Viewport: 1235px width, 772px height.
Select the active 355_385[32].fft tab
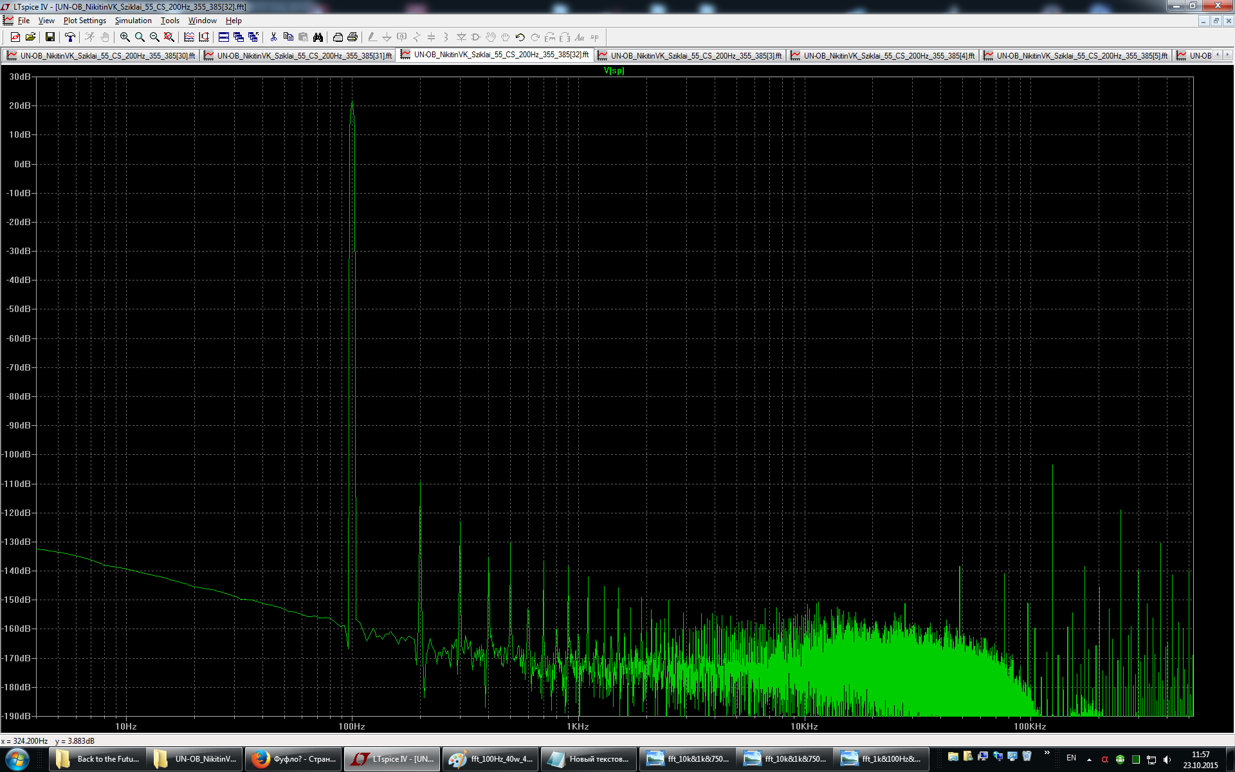[x=495, y=55]
